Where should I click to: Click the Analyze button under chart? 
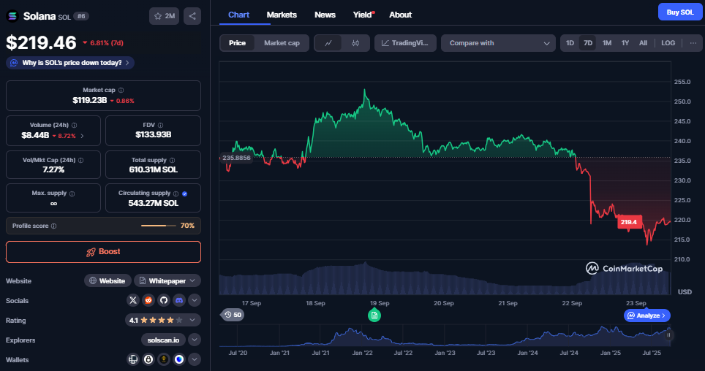pos(647,315)
